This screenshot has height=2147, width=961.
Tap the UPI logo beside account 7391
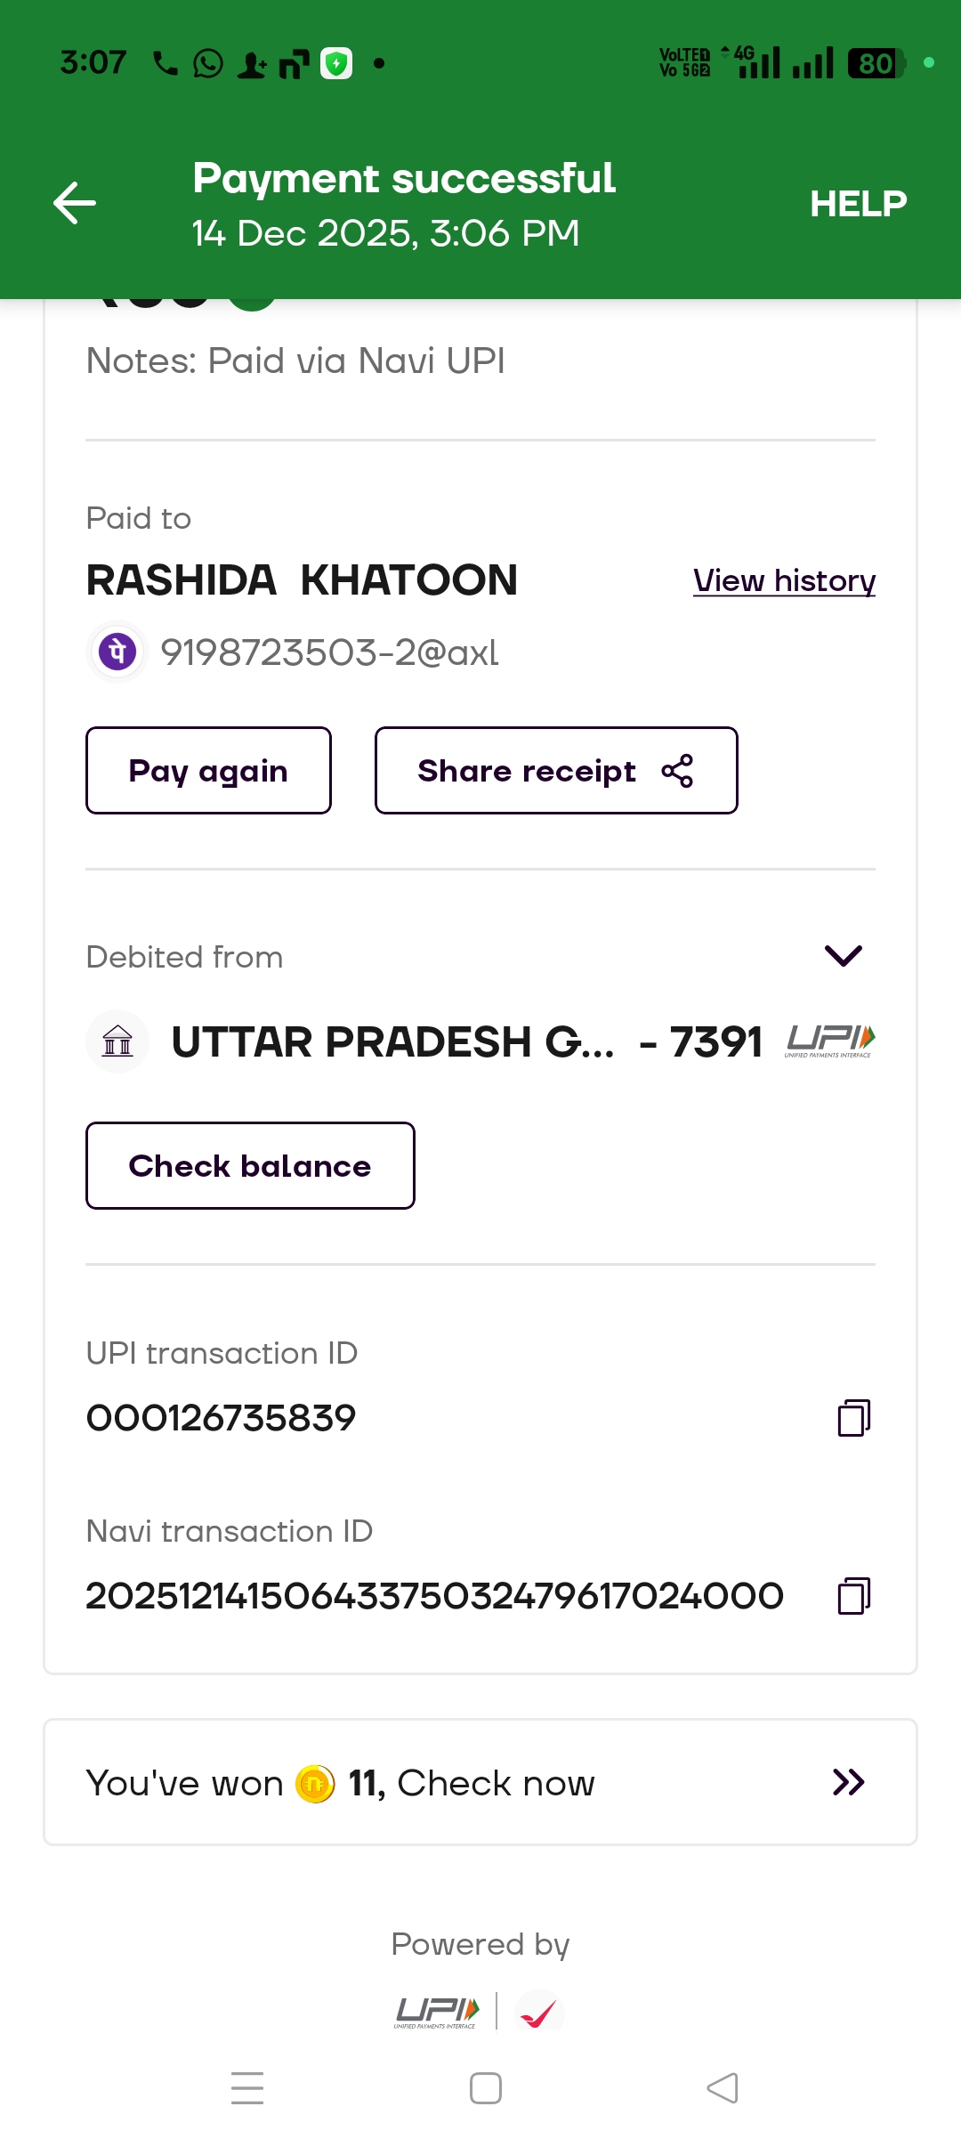(830, 1040)
